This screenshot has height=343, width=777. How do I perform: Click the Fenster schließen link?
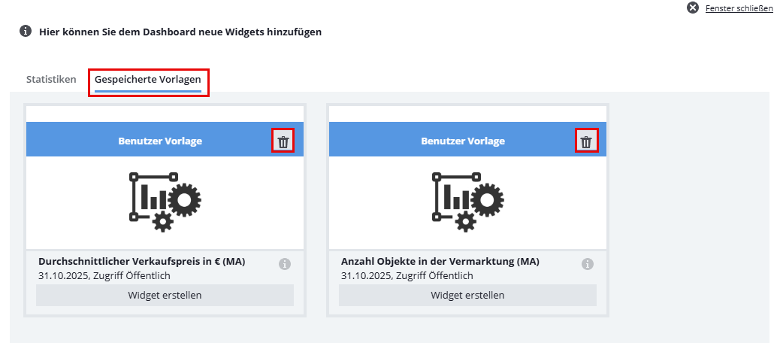point(739,8)
